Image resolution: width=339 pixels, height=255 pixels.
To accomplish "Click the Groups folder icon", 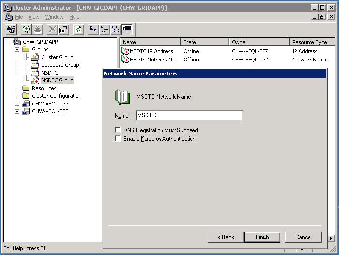I will [26, 49].
